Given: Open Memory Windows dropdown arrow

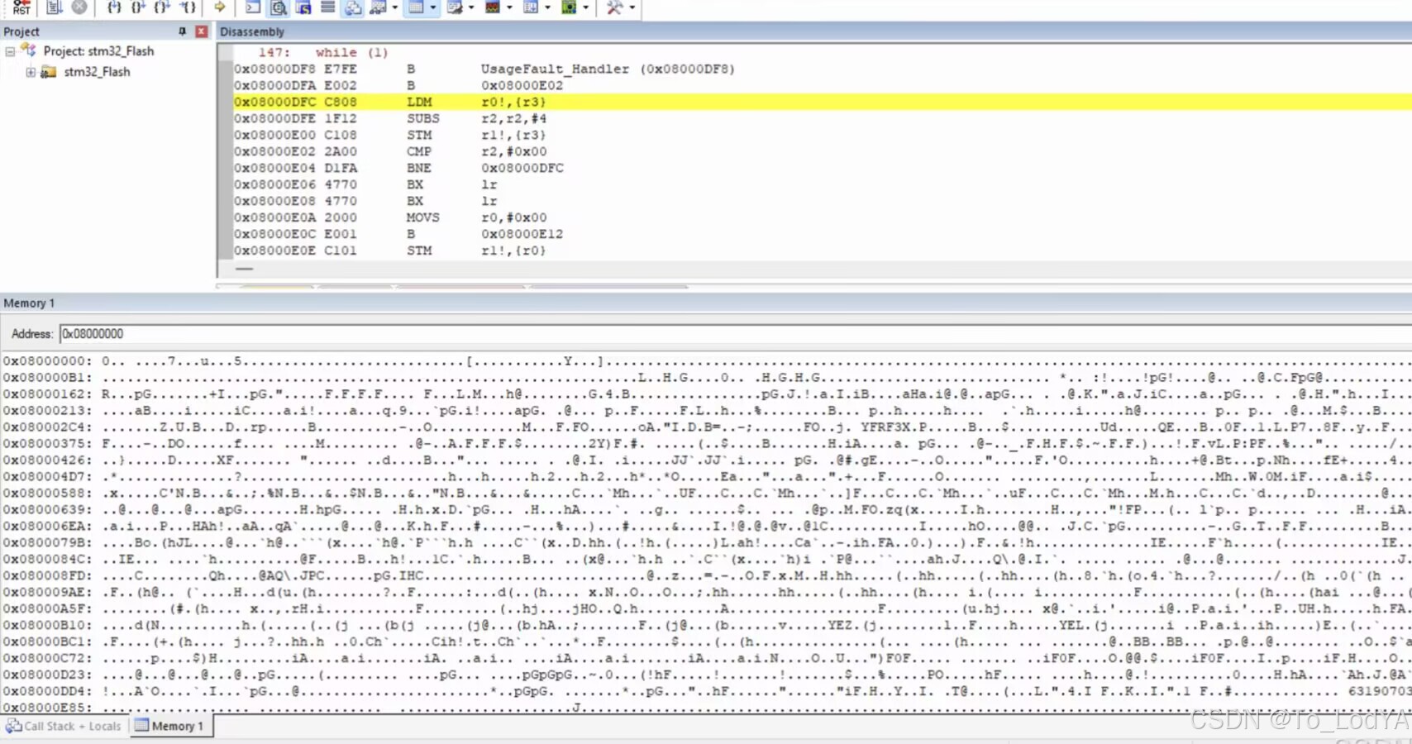Looking at the screenshot, I should [433, 7].
